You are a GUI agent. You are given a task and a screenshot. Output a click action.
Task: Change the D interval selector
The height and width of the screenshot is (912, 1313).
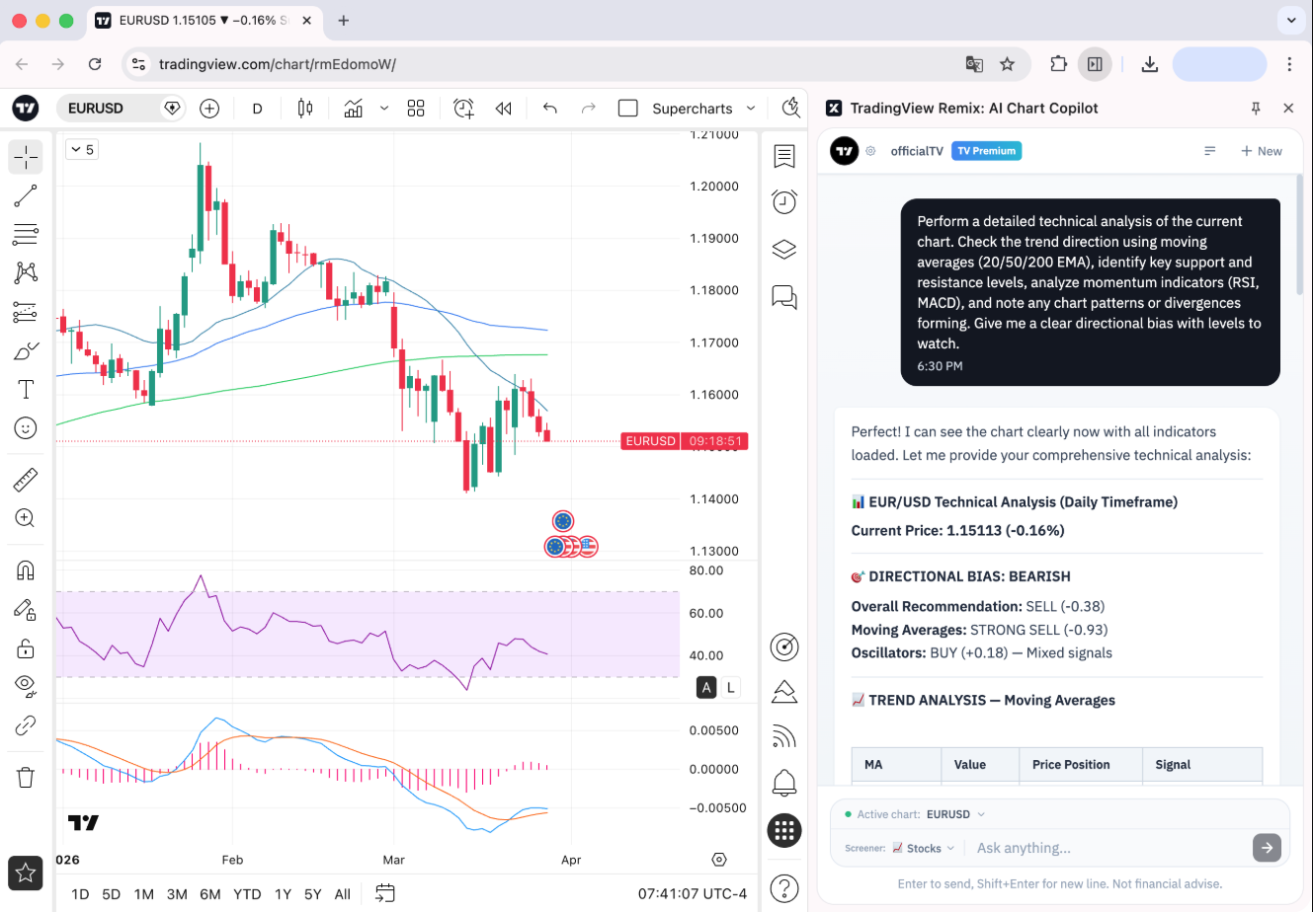pos(258,109)
